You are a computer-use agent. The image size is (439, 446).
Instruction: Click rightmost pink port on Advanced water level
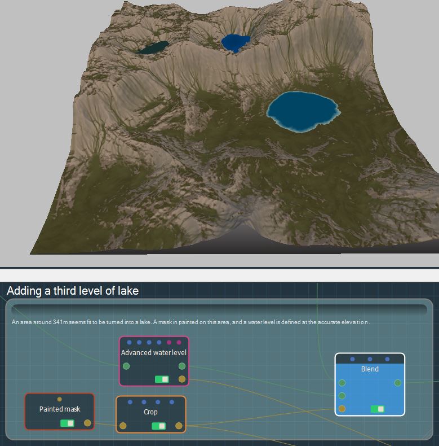179,342
